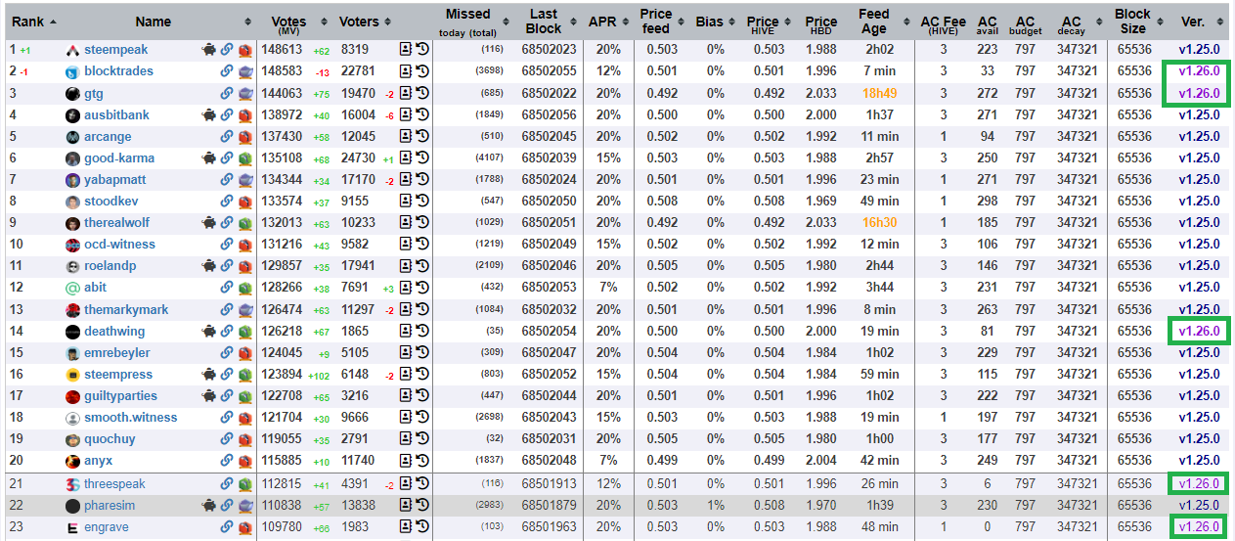Viewport: 1235px width, 541px height.
Task: Open history clock icon for stoodkev
Action: 422,201
